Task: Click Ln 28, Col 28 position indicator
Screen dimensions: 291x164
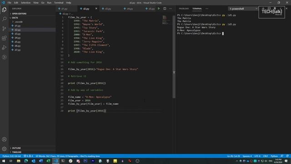Action: pos(233,156)
